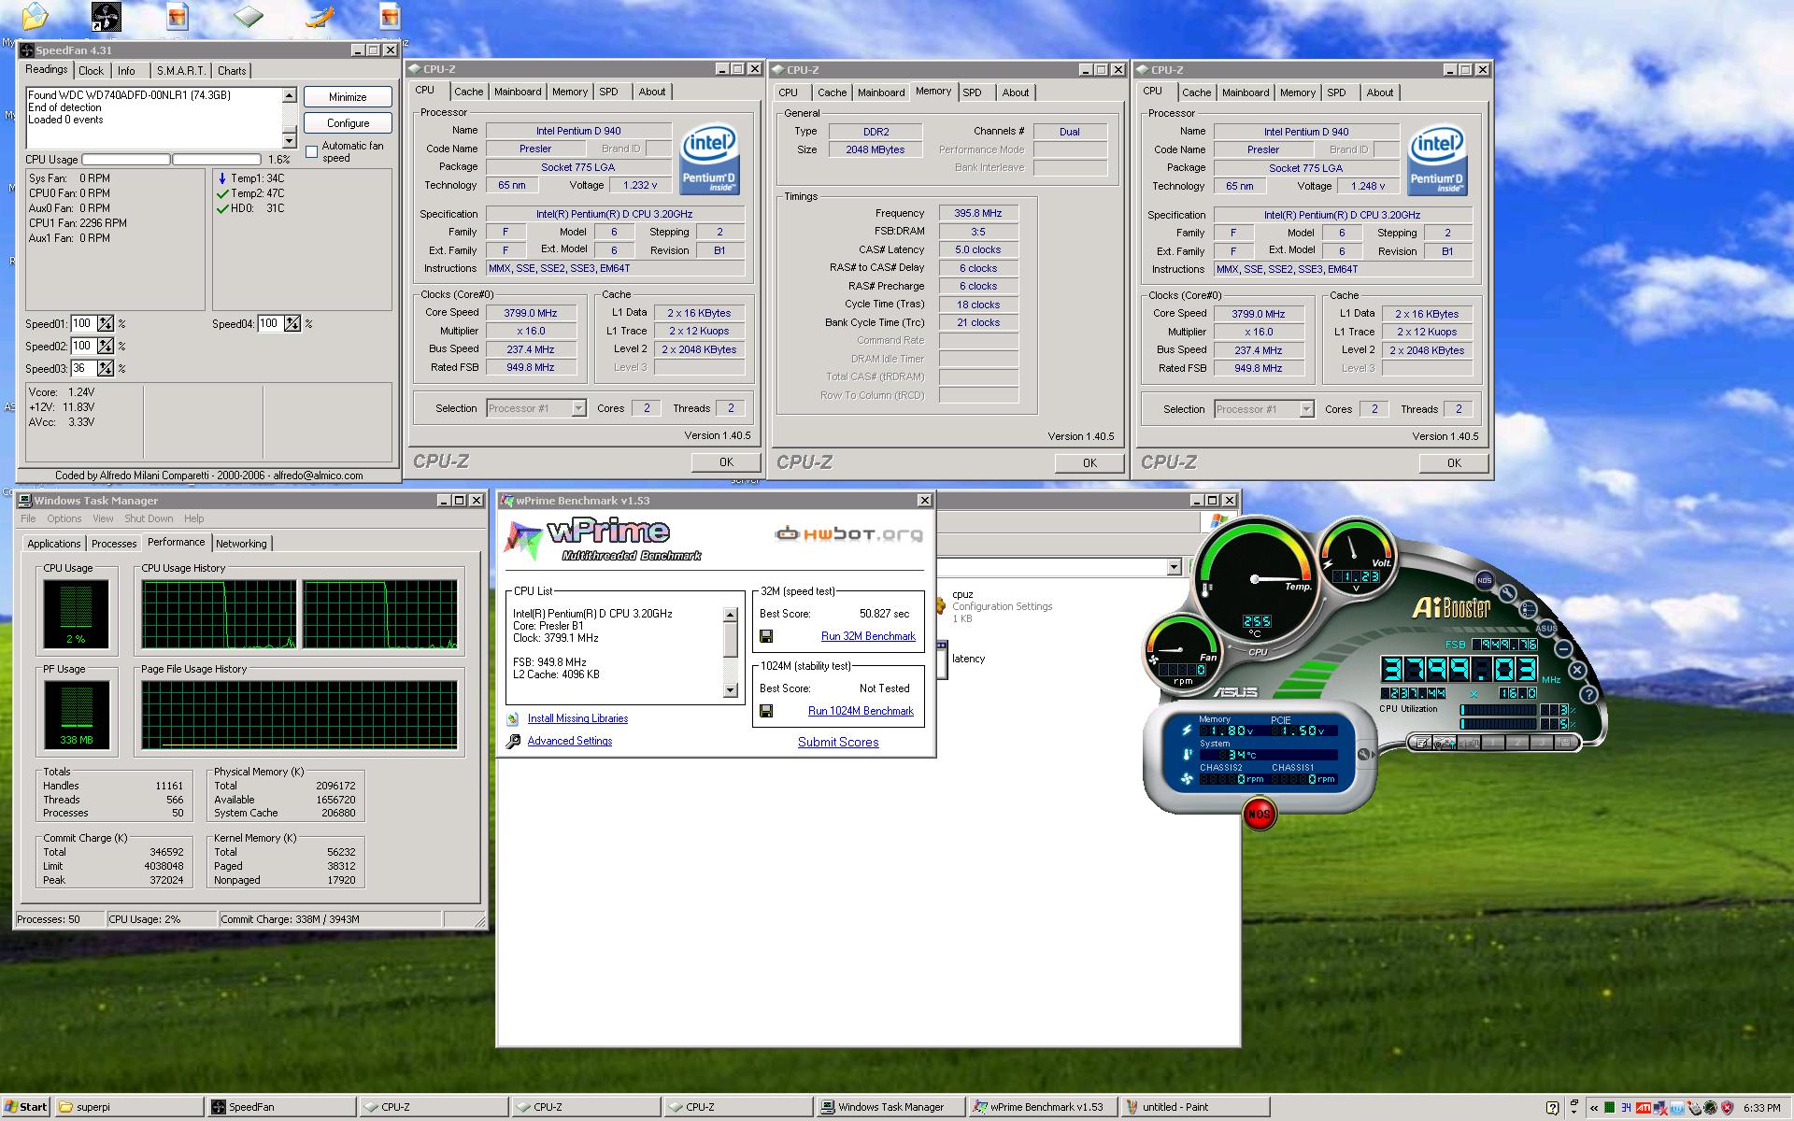Click the Start button
1794x1121 pixels.
pos(25,1107)
